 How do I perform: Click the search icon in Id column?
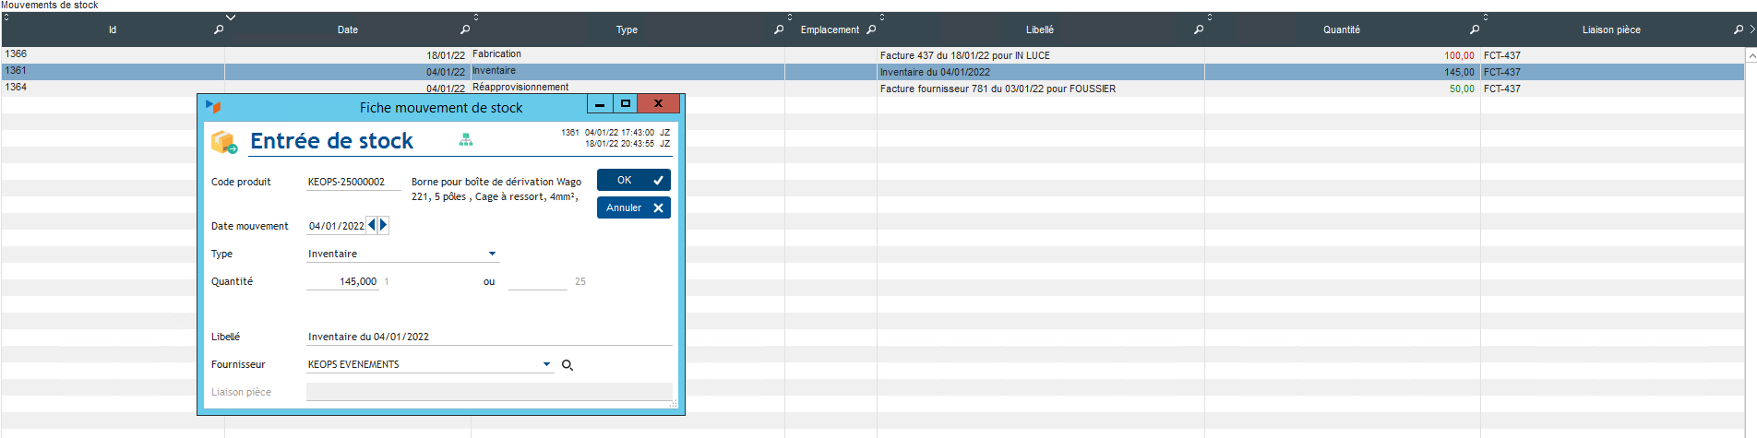219,30
